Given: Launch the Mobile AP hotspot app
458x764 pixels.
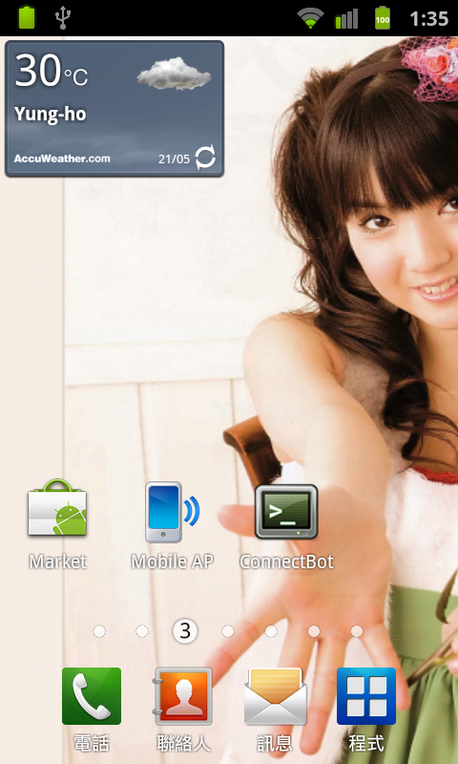Looking at the screenshot, I should [x=173, y=524].
